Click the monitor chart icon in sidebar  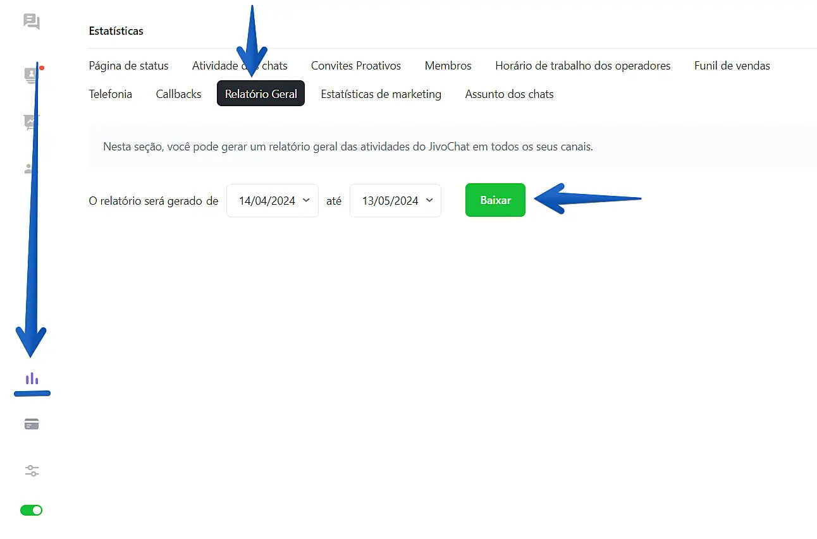pos(30,122)
